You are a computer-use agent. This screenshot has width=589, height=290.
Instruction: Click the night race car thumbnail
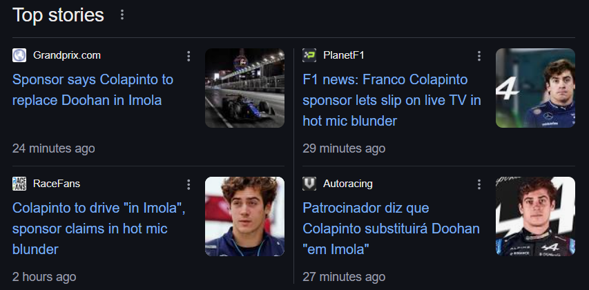244,88
